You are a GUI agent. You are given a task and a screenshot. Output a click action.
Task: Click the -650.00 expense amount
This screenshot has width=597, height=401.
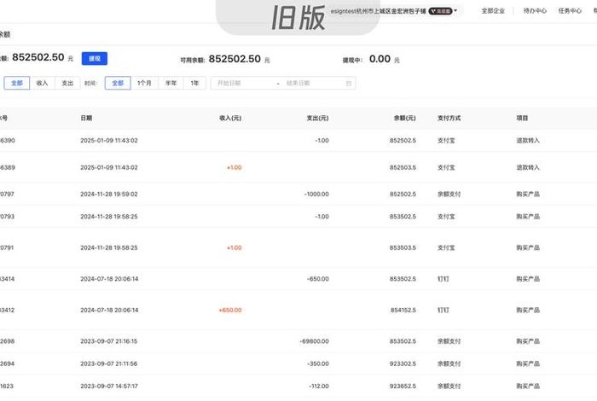318,279
